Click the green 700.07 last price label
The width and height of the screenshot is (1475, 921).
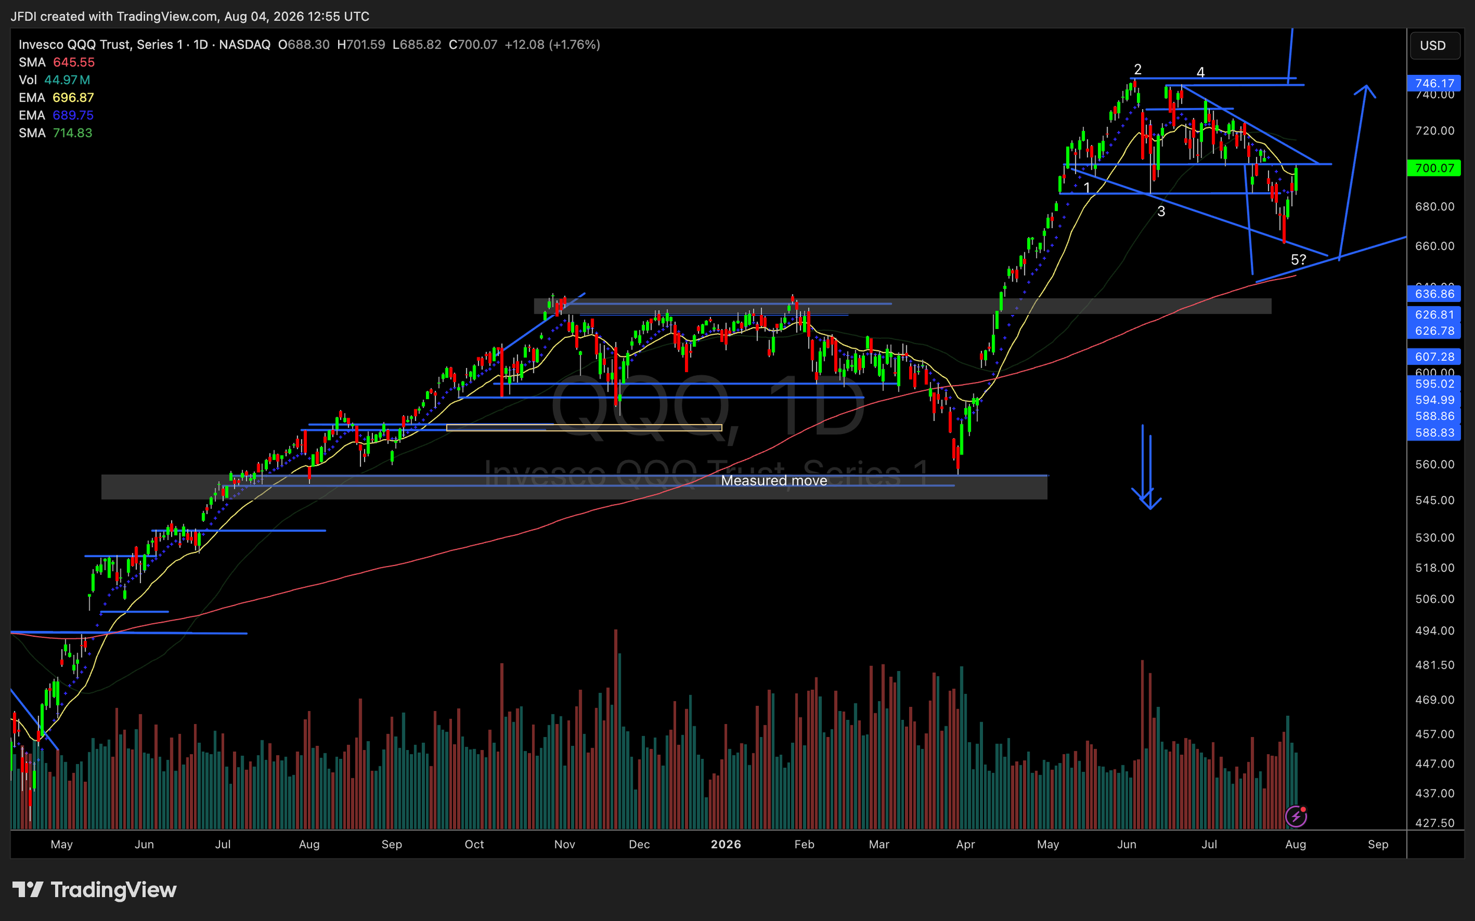coord(1434,168)
